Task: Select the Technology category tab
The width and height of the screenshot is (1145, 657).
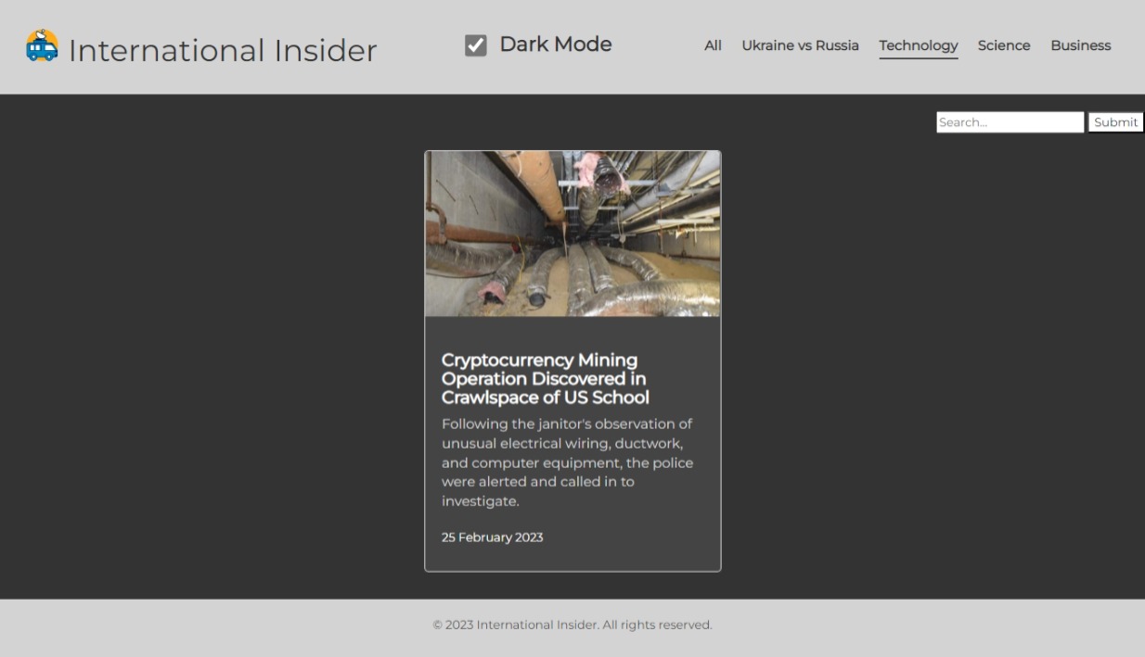Action: click(918, 45)
